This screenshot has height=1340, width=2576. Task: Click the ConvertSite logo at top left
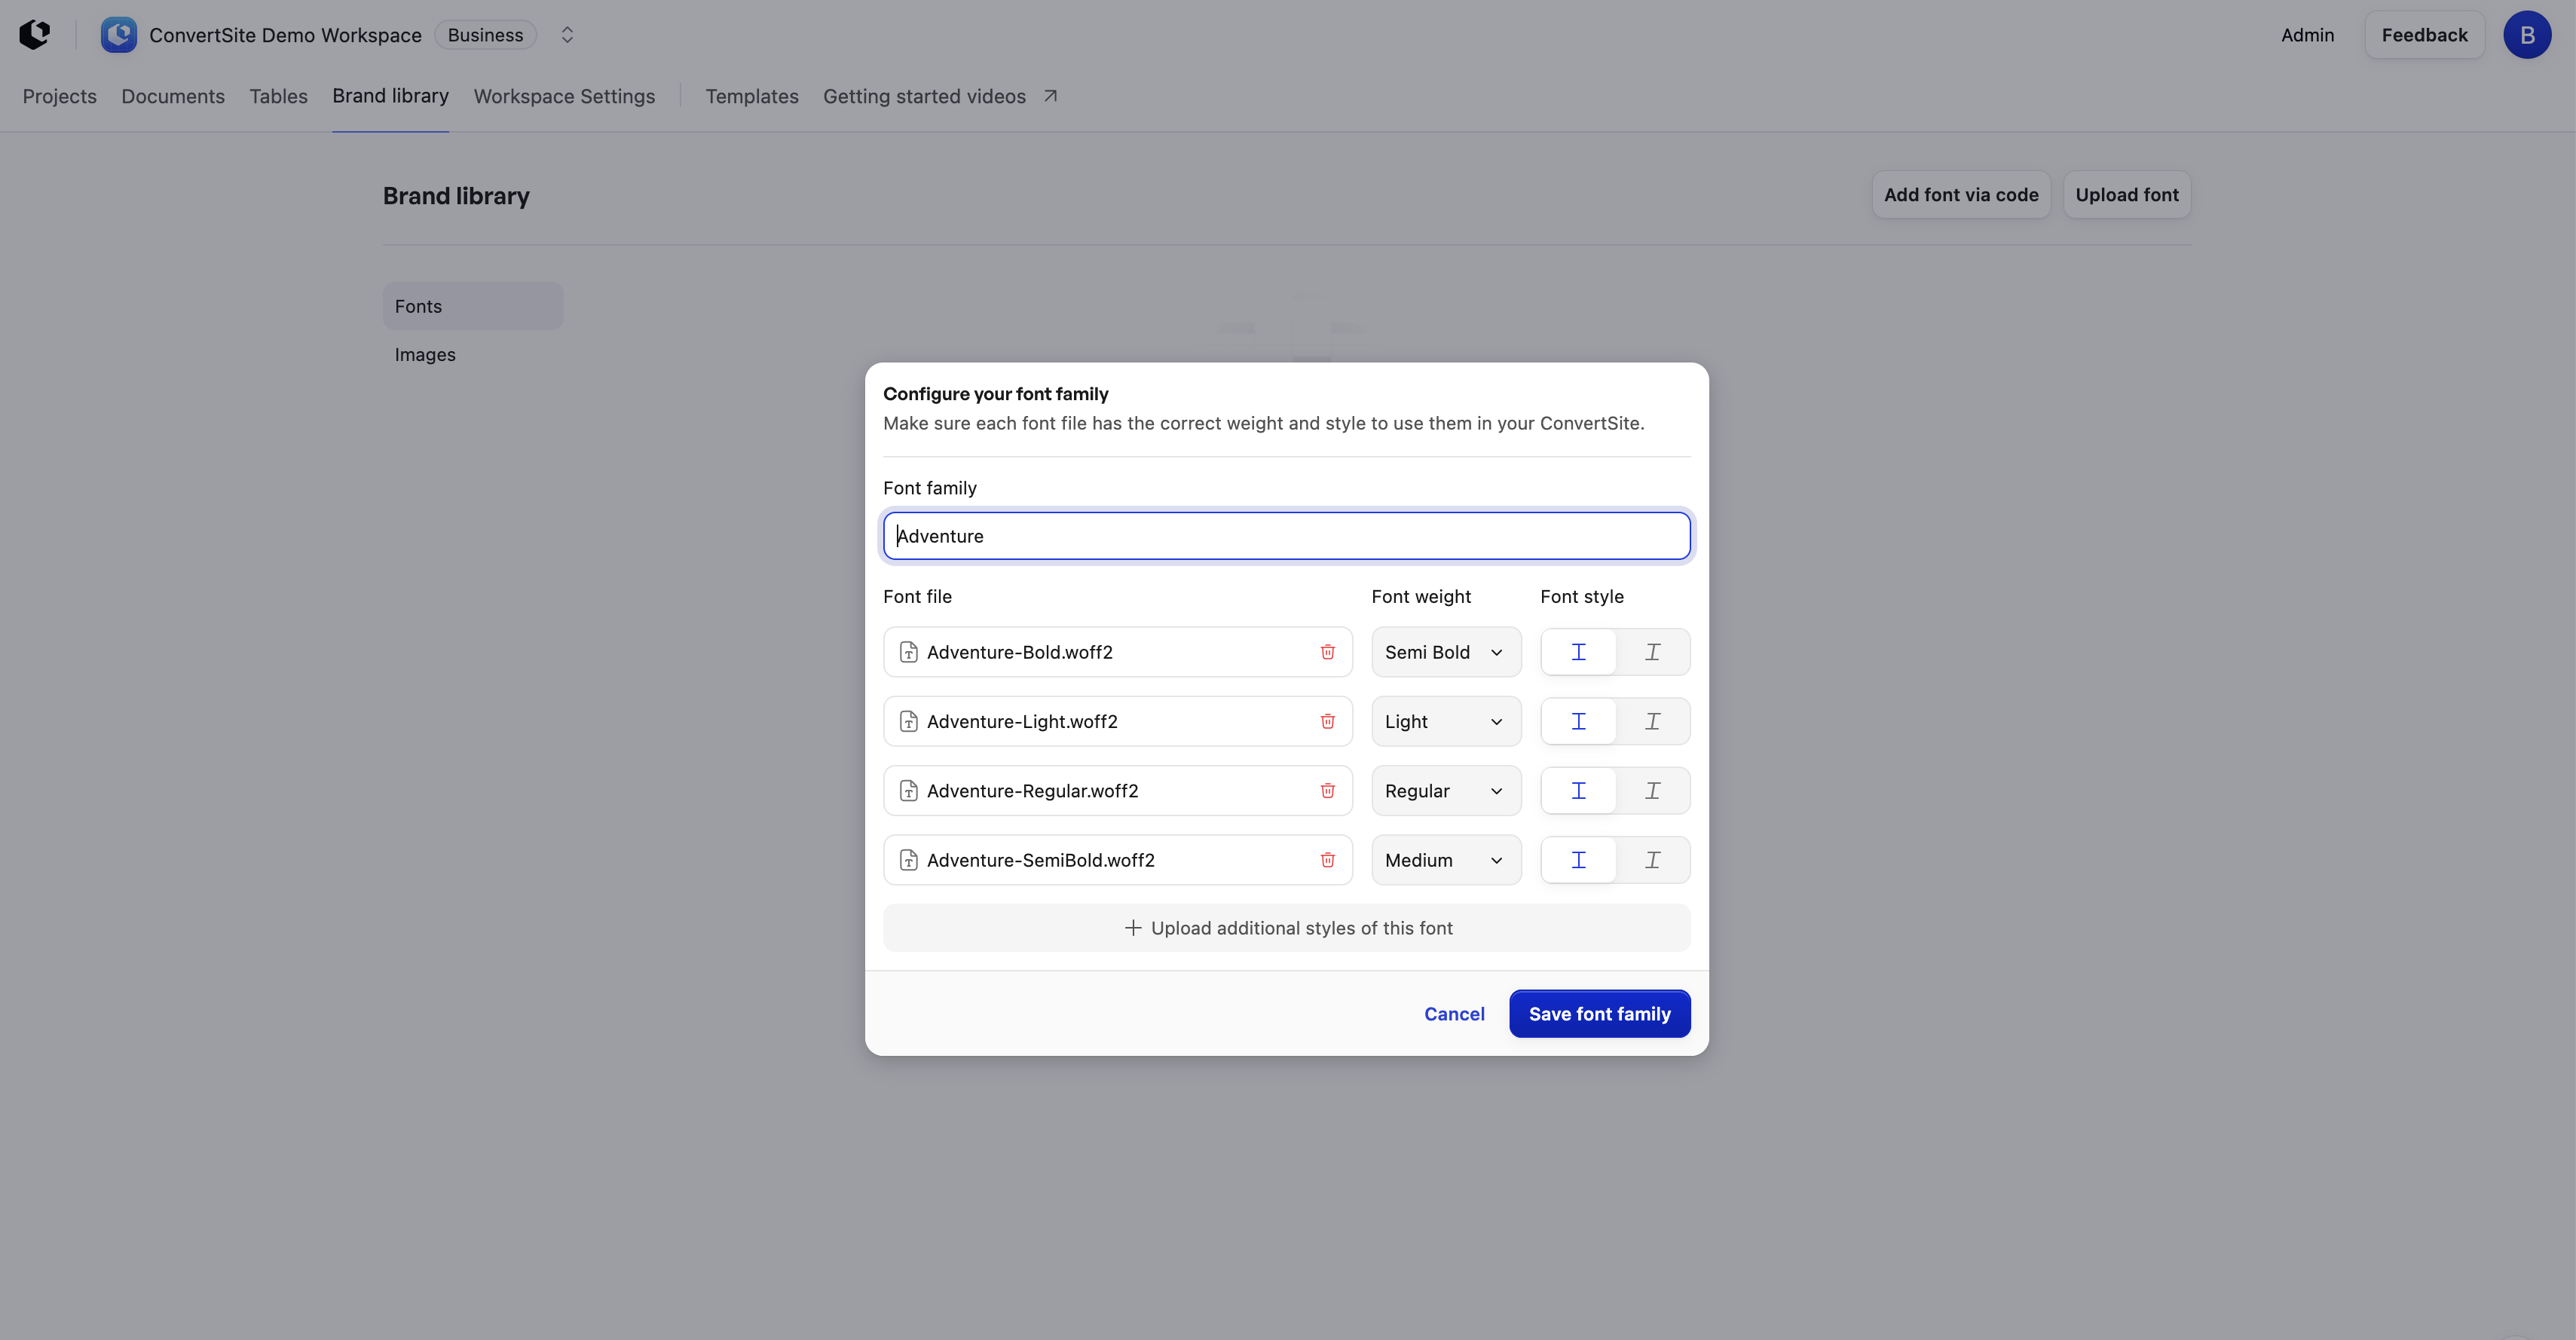pyautogui.click(x=34, y=34)
